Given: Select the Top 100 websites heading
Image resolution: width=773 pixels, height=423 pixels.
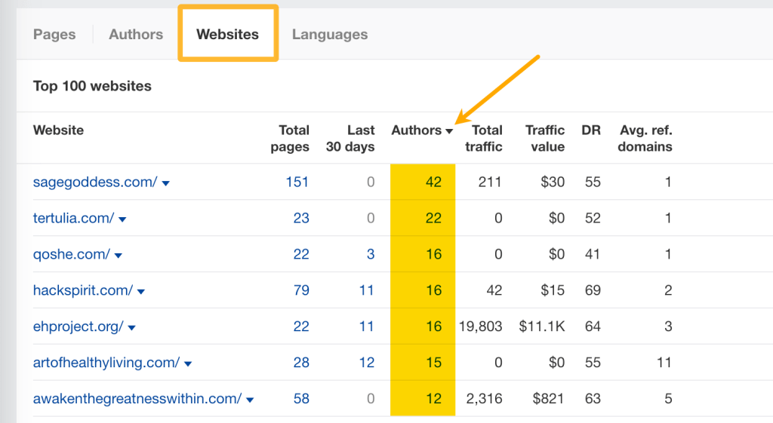Looking at the screenshot, I should (92, 86).
